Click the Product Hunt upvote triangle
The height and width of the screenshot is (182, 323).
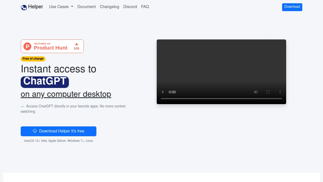point(76,44)
